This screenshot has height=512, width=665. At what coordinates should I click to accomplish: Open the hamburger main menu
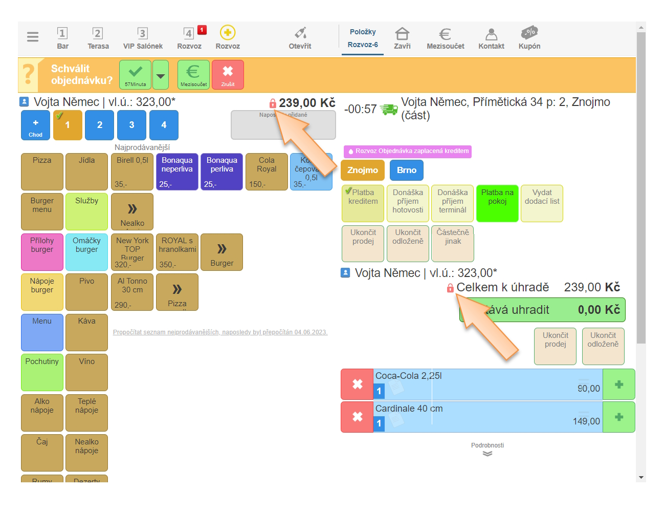coord(33,37)
